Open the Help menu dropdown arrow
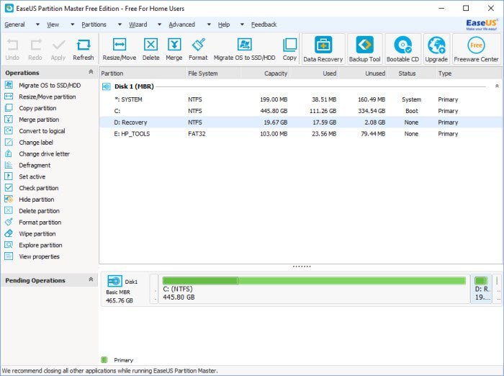The width and height of the screenshot is (504, 376). point(242,24)
